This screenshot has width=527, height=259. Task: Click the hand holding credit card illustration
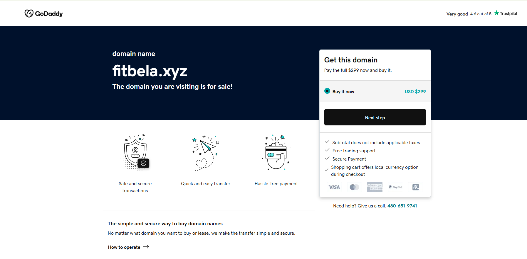pyautogui.click(x=276, y=153)
